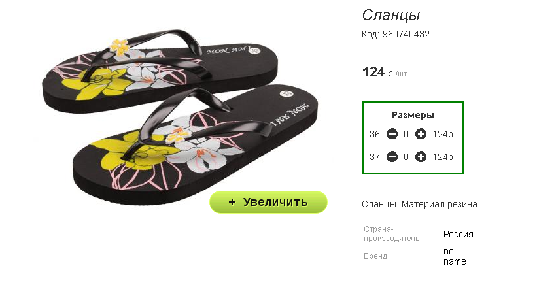Click the Россия country value
This screenshot has width=537, height=281.
(x=459, y=234)
